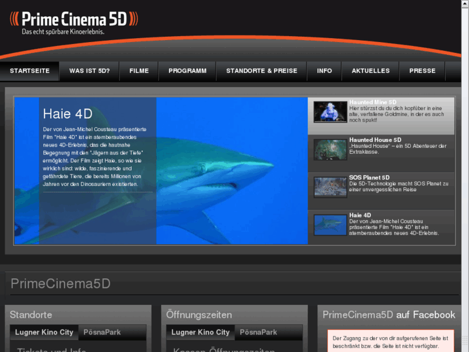The width and height of the screenshot is (469, 352).
Task: Click the SOS Planet 5D thumbnail
Action: (x=330, y=187)
